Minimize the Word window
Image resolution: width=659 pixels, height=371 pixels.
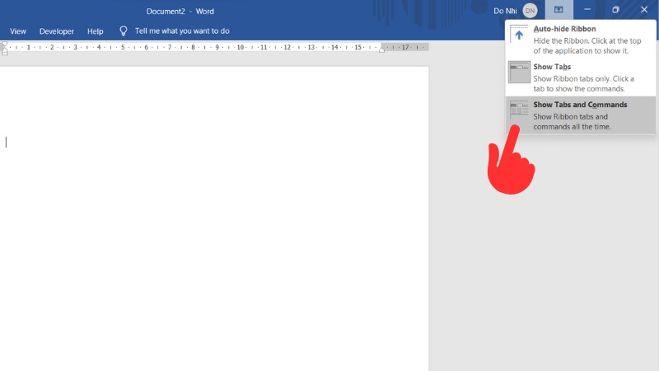pyautogui.click(x=587, y=10)
